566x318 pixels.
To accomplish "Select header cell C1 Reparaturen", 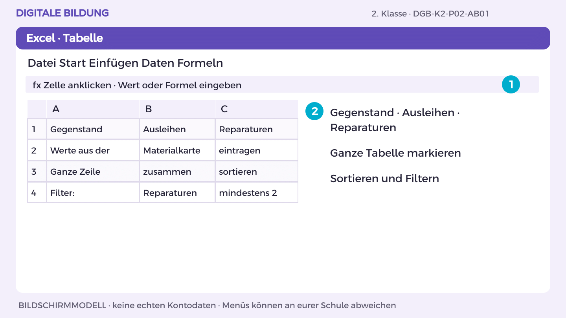I will [257, 129].
